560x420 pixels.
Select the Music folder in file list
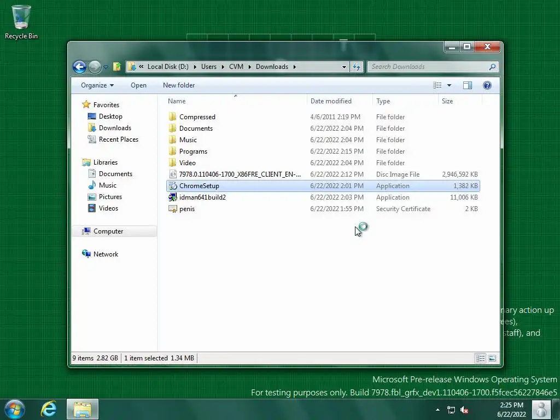323,139
